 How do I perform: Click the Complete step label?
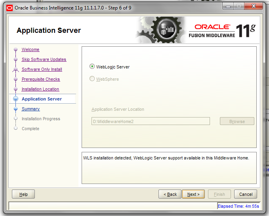[31, 129]
